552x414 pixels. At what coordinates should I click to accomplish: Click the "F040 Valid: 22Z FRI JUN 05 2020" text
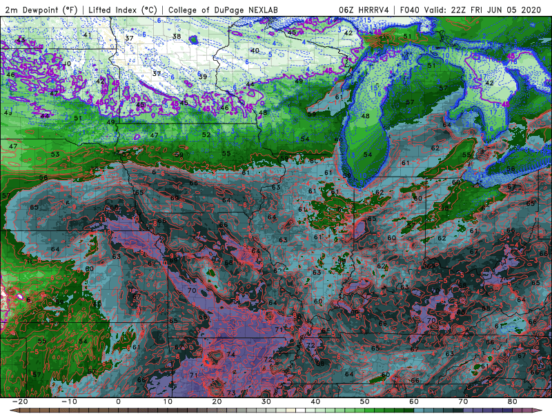click(x=471, y=10)
